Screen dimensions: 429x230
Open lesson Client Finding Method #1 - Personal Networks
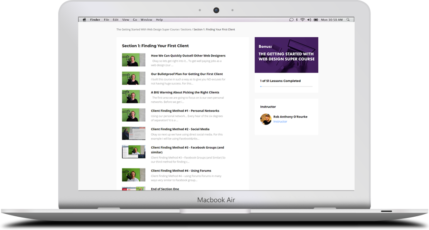(x=185, y=111)
